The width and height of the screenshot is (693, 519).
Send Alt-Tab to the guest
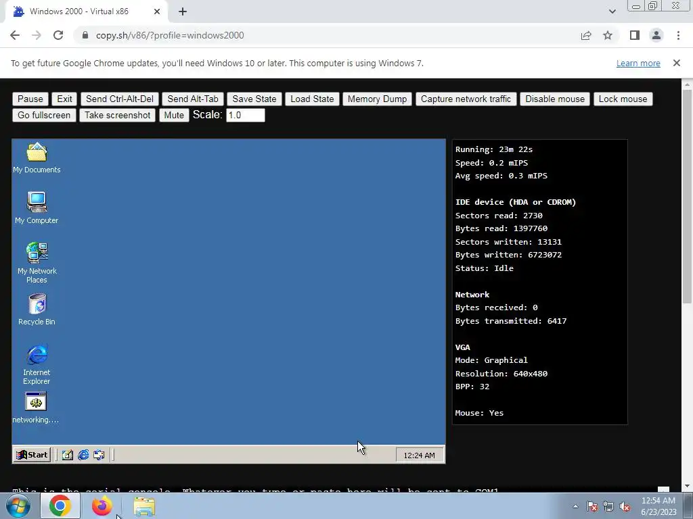(x=193, y=99)
